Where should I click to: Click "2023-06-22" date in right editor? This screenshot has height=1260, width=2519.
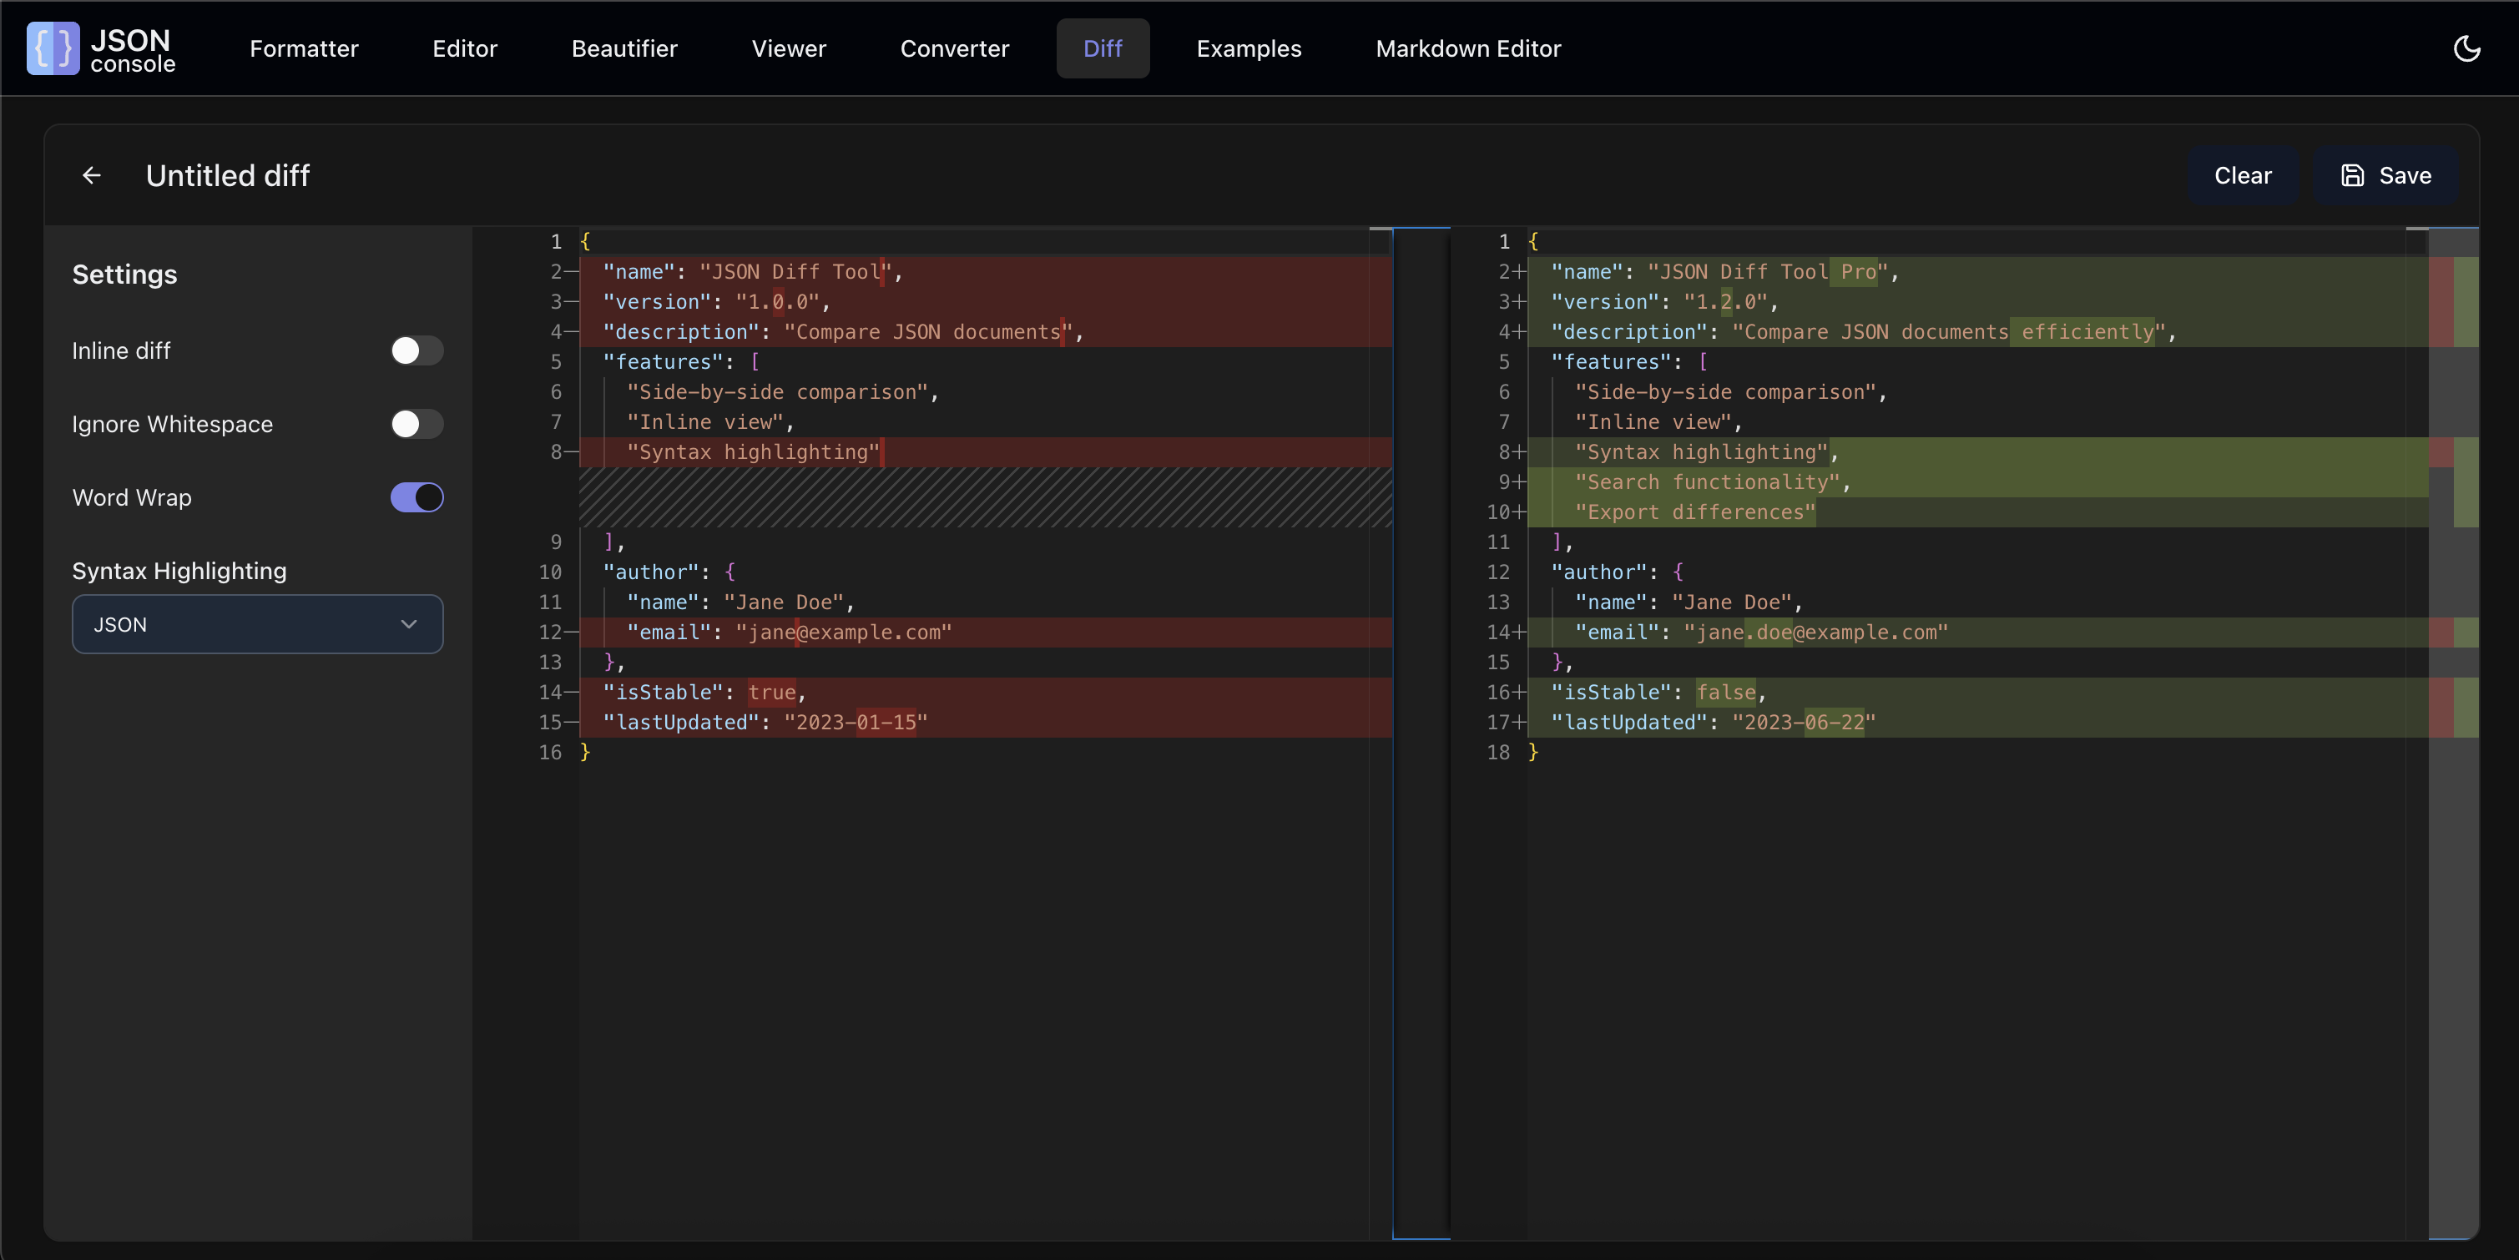pyautogui.click(x=1805, y=723)
